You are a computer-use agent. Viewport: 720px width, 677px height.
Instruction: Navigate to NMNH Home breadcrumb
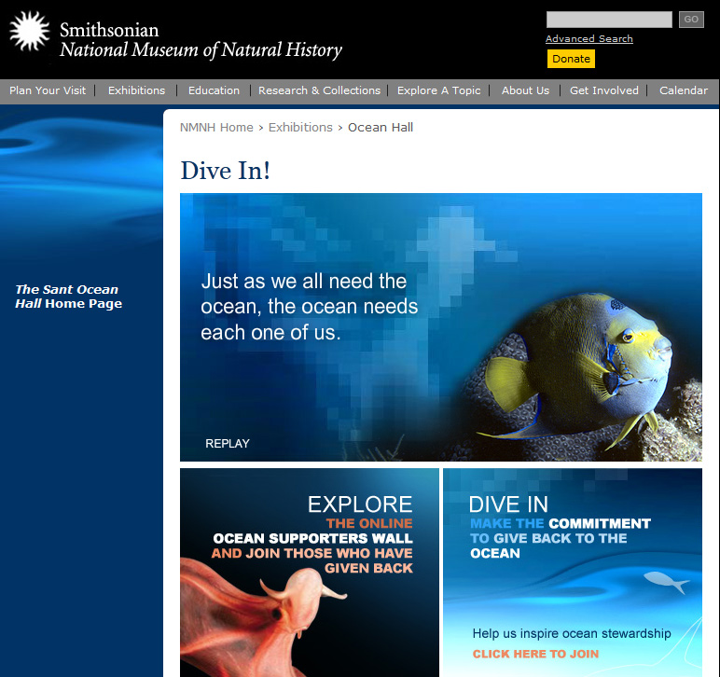click(216, 128)
